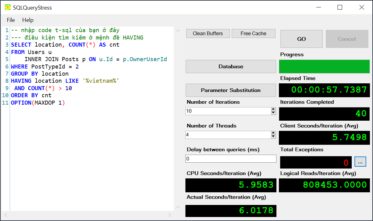Image resolution: width=373 pixels, height=221 pixels.
Task: Open the Help menu
Action: click(28, 20)
